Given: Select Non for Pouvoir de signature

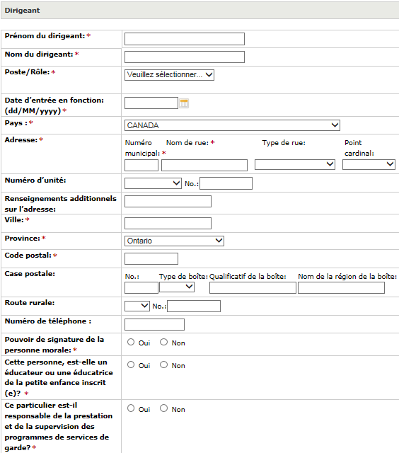Looking at the screenshot, I should click(163, 342).
